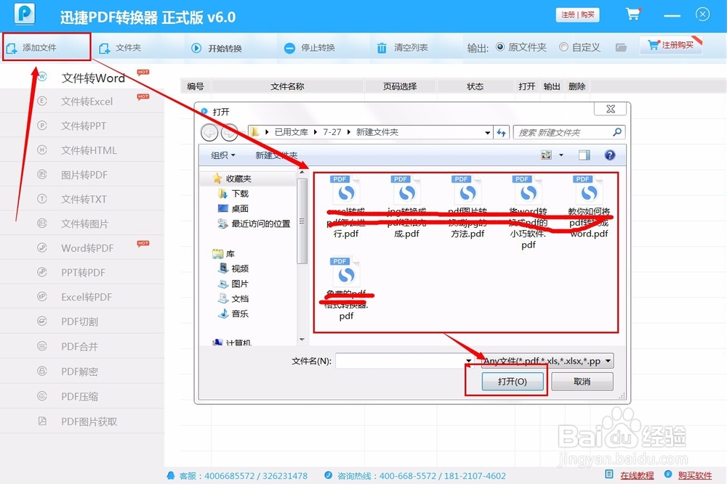Select 视频 library in navigation tree

(x=240, y=268)
